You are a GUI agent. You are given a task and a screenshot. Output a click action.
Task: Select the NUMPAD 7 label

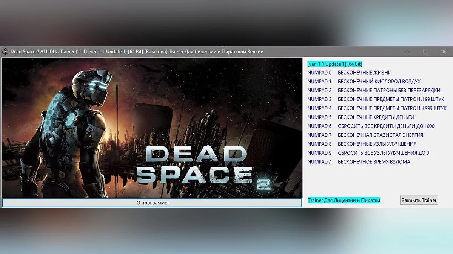319,135
